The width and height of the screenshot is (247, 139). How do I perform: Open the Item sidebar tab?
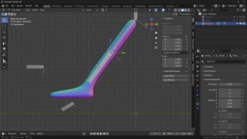193,20
